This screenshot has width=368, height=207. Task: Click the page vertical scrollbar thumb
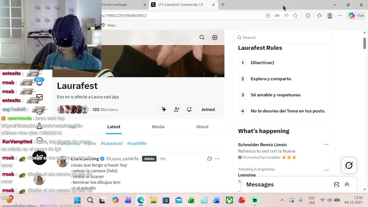365,43
